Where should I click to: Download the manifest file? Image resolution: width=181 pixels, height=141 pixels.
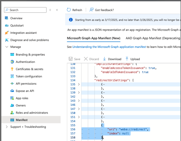coord(112,59)
